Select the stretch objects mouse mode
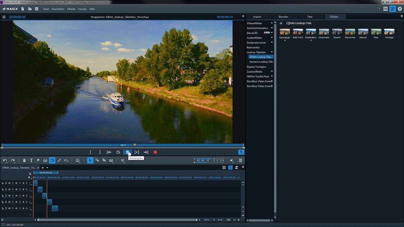404x227 pixels. 111,160
